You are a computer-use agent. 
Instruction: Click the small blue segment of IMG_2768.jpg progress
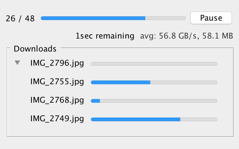95,101
